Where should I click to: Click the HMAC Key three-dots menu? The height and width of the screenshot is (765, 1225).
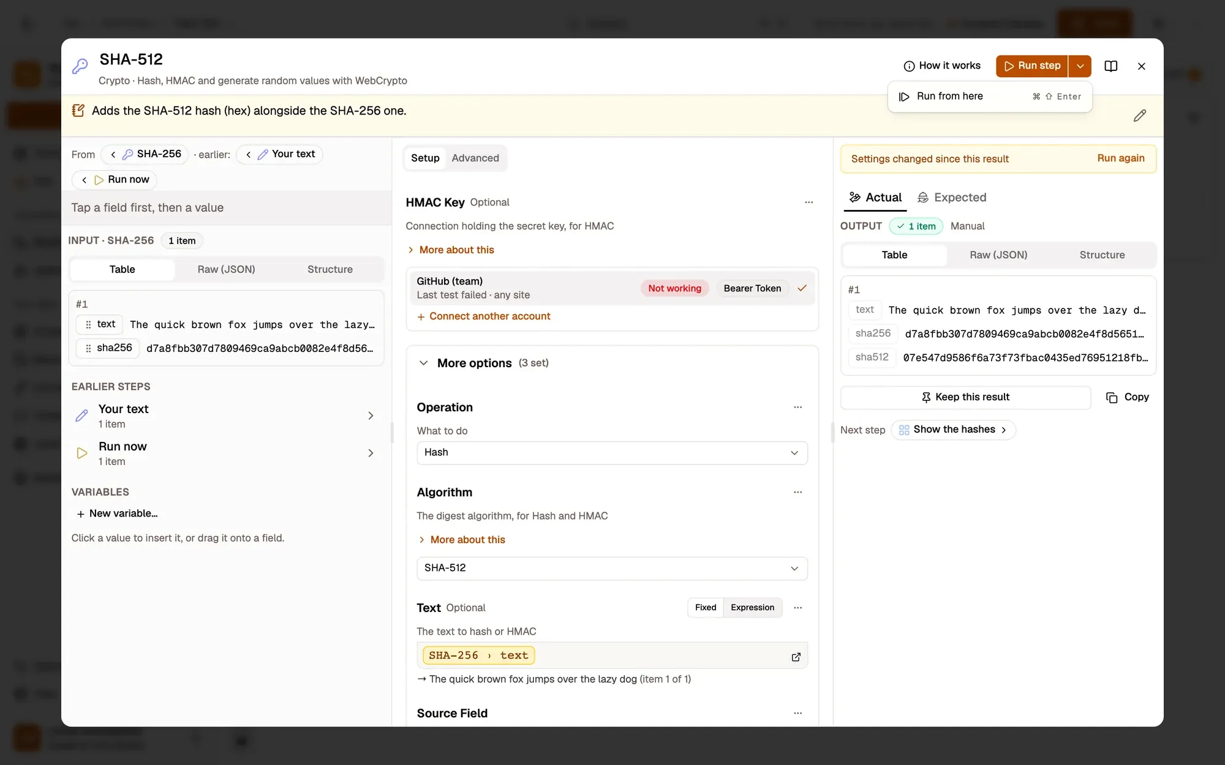pos(809,203)
